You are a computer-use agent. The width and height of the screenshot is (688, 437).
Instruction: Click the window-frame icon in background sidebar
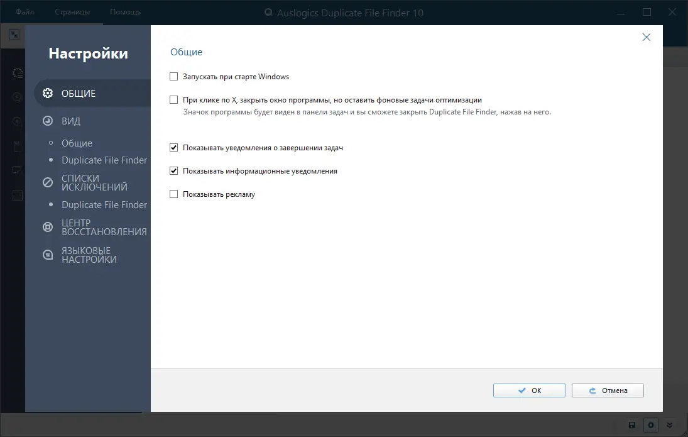pyautogui.click(x=18, y=196)
